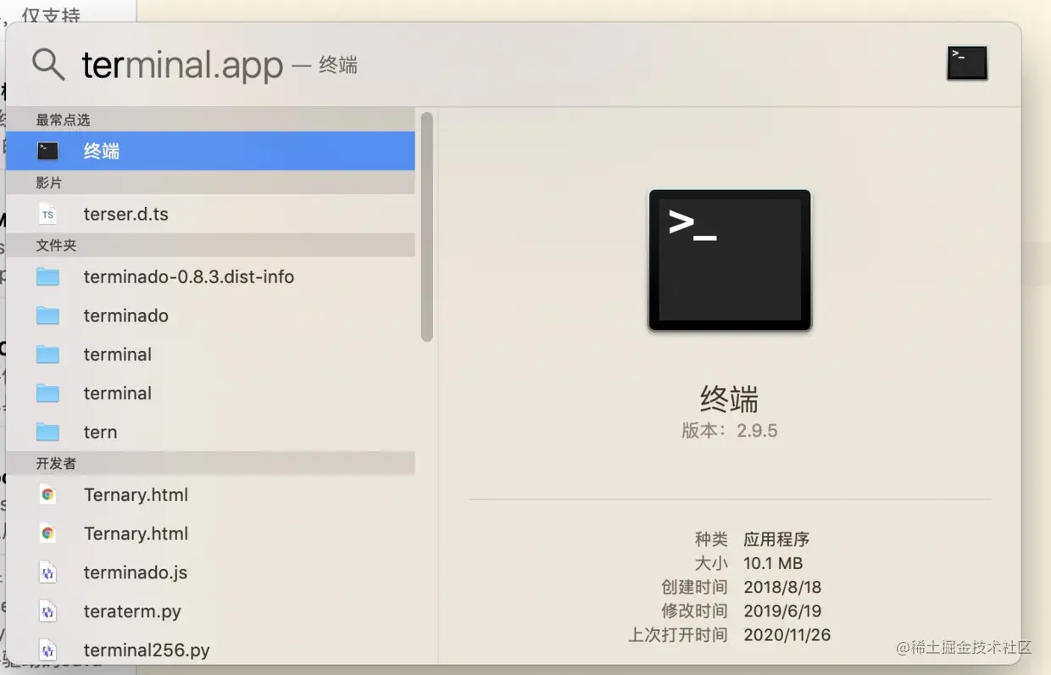Click the folder icon next to terminado-0.8.3.dist-info
1051x675 pixels.
(x=48, y=277)
